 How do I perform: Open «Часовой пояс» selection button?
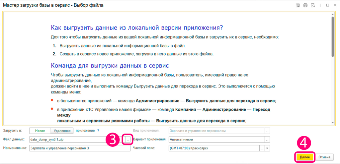pos(262,148)
